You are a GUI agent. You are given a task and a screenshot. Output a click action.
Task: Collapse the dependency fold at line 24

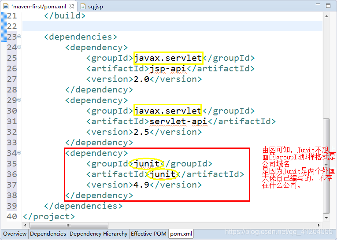coord(19,47)
